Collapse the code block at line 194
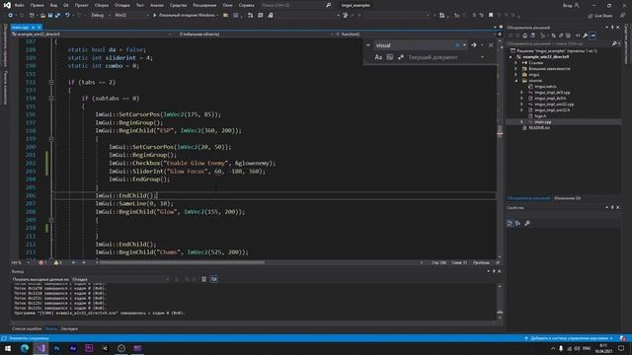This screenshot has width=632, height=355. click(x=51, y=99)
